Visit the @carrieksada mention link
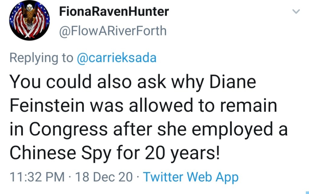The image size is (309, 194). (117, 58)
